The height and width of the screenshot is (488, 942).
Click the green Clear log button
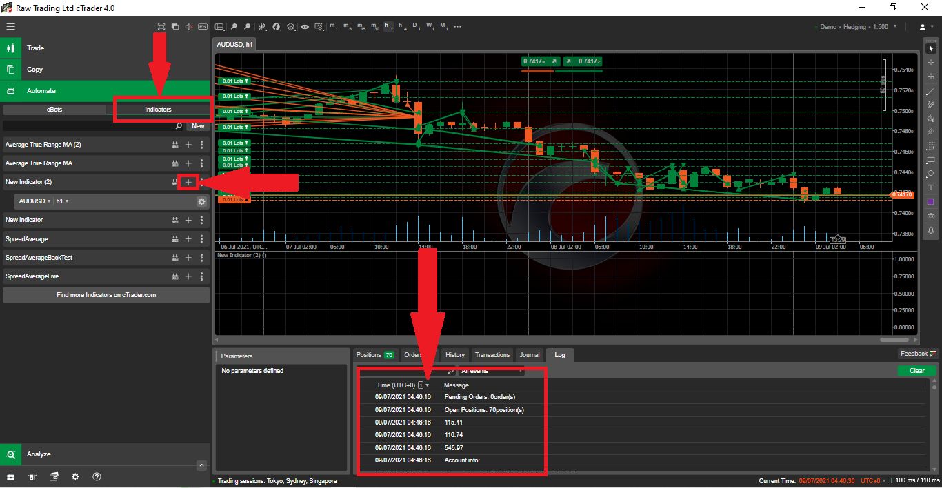tap(916, 371)
